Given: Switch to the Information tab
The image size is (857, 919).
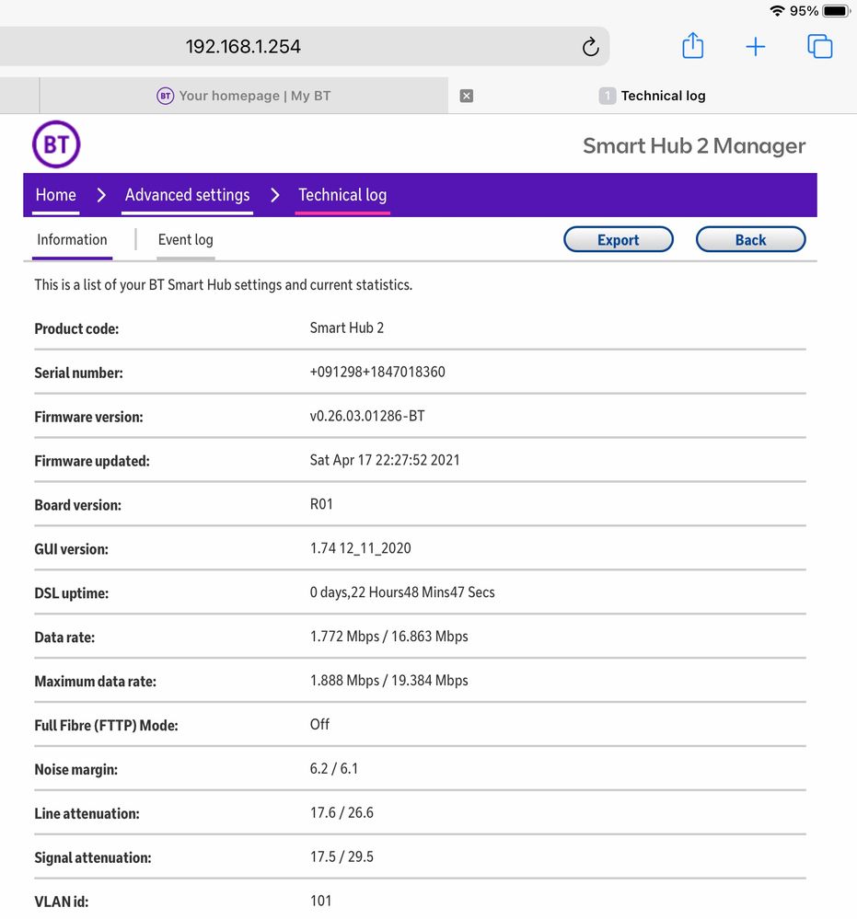Looking at the screenshot, I should (72, 240).
